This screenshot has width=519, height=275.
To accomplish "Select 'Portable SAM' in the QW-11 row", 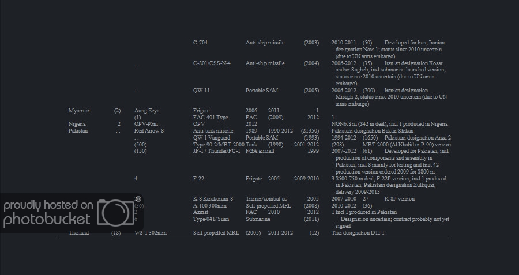I will [261, 91].
